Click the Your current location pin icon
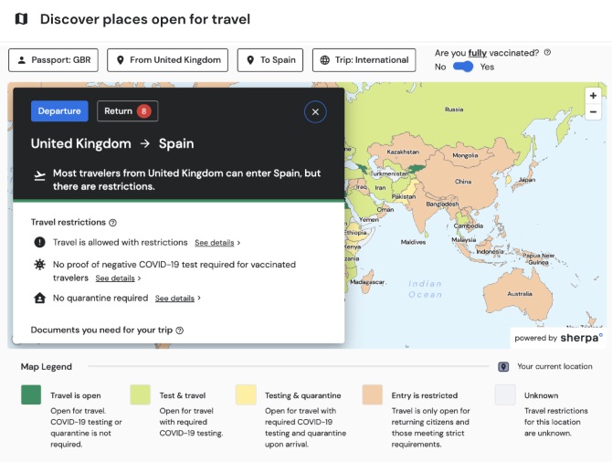The width and height of the screenshot is (612, 462). tap(503, 367)
